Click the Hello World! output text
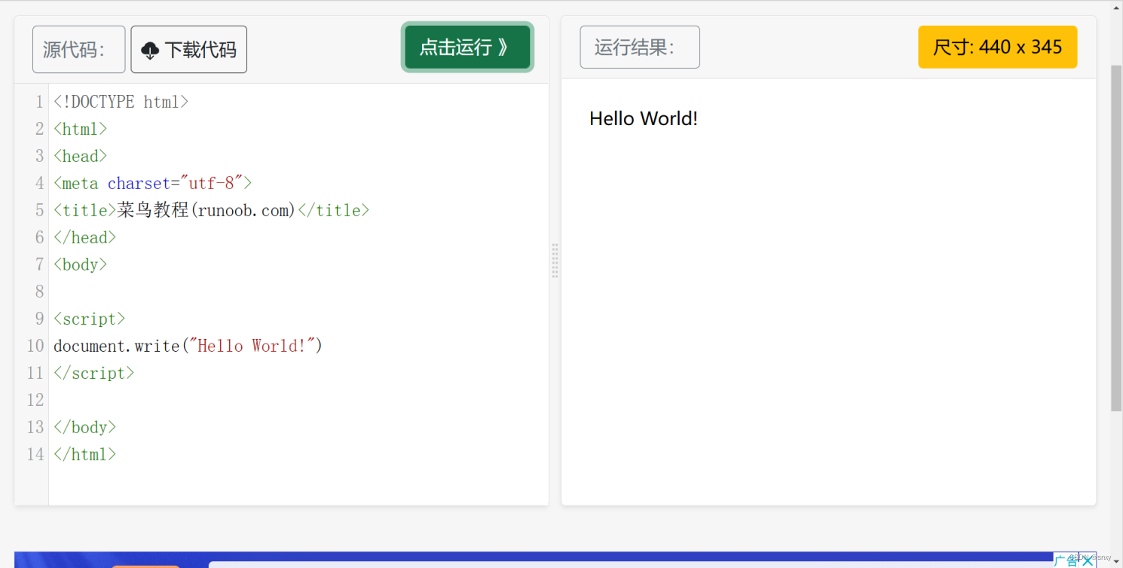1123x568 pixels. pos(644,118)
